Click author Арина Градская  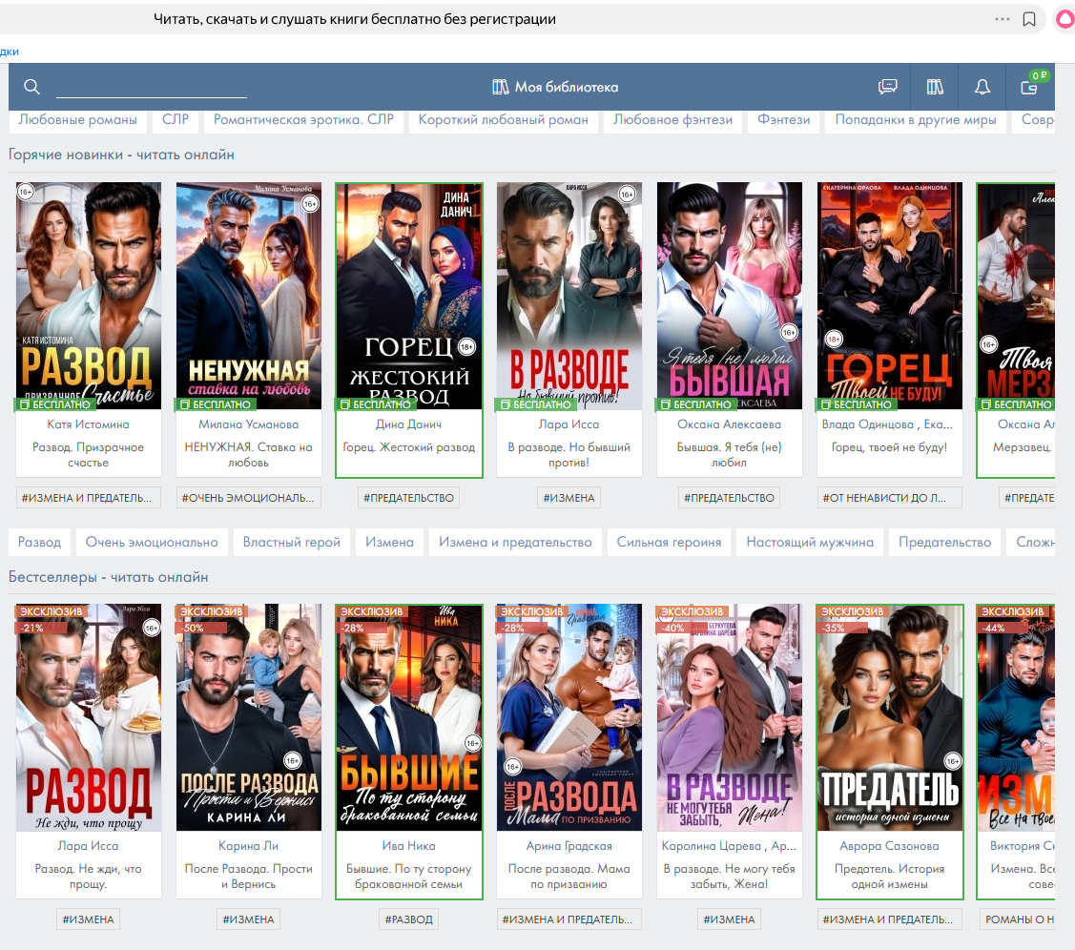point(569,846)
